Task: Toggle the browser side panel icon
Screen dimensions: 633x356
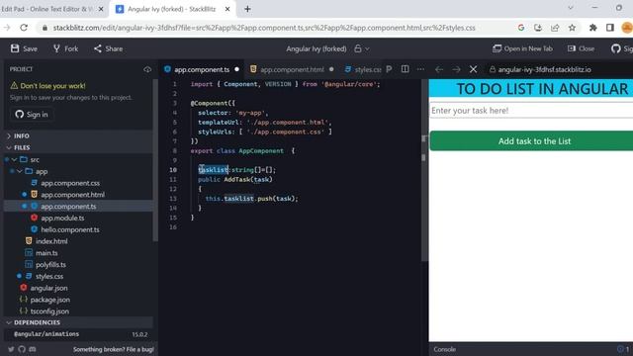Action: click(x=610, y=28)
